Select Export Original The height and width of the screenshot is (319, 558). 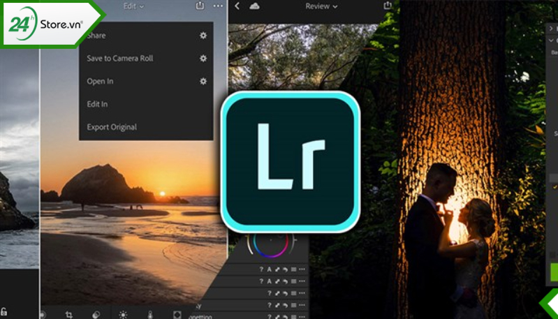(x=112, y=127)
